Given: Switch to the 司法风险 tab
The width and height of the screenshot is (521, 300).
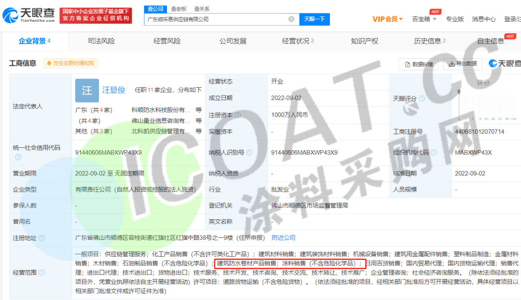Looking at the screenshot, I should point(101,41).
